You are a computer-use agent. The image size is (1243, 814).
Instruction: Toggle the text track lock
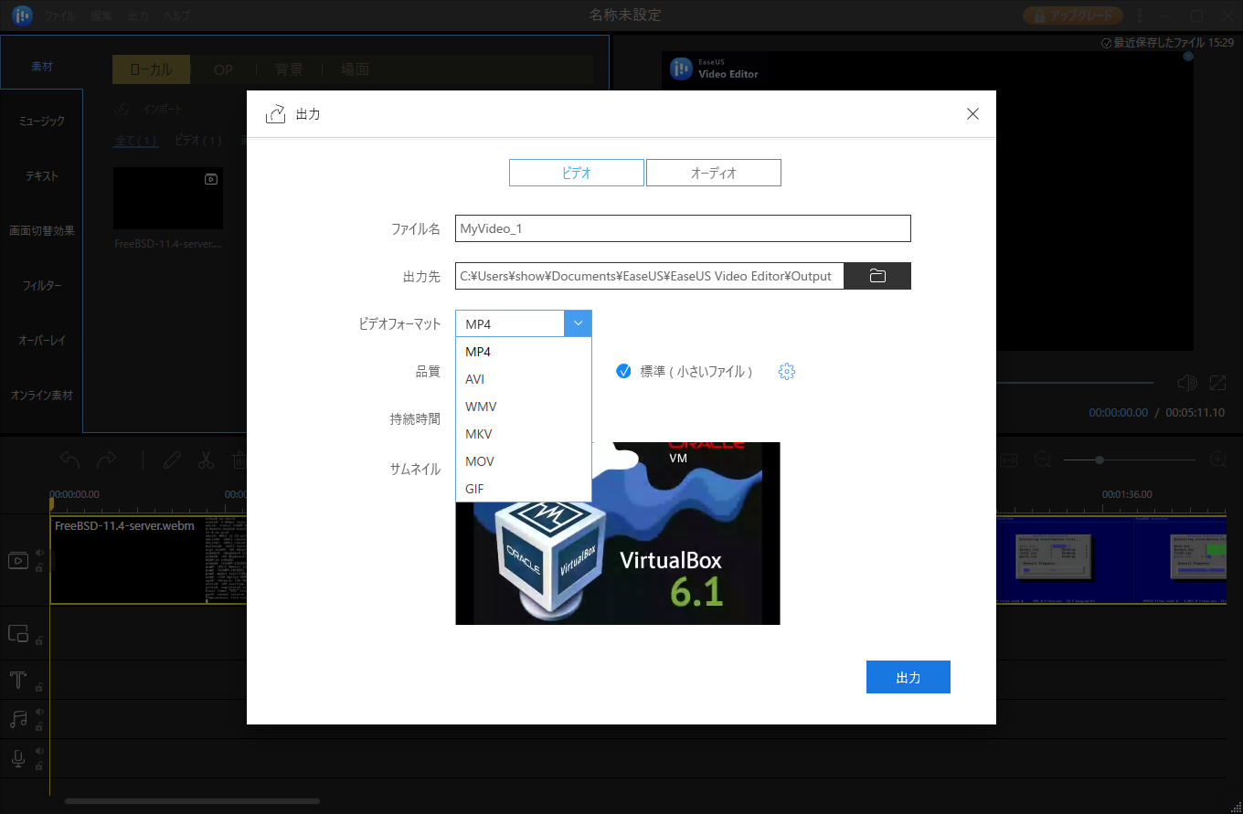39,687
